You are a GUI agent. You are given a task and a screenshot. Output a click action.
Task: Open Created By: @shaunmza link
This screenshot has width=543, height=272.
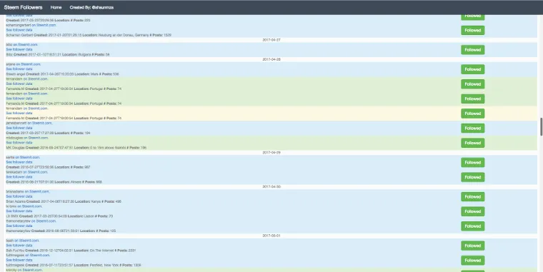[x=91, y=7]
